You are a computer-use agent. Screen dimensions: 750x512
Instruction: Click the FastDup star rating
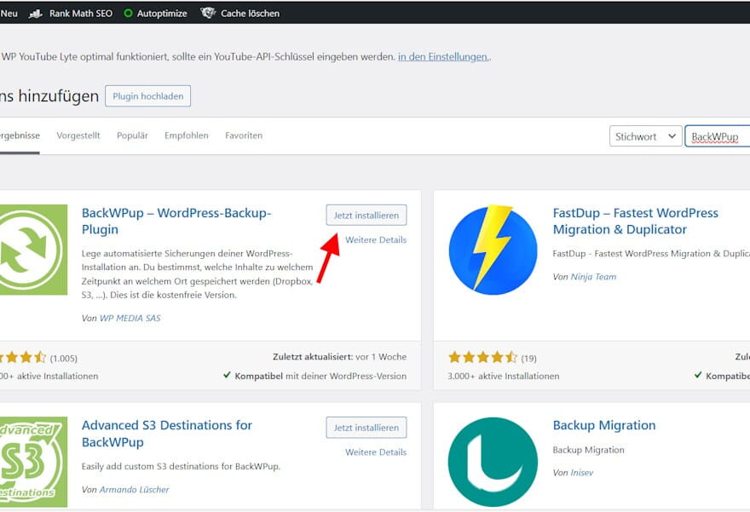click(x=482, y=357)
